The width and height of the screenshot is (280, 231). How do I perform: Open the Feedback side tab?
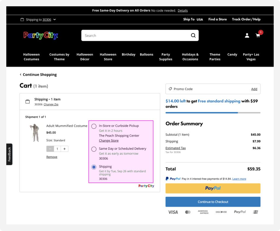coord(9,154)
